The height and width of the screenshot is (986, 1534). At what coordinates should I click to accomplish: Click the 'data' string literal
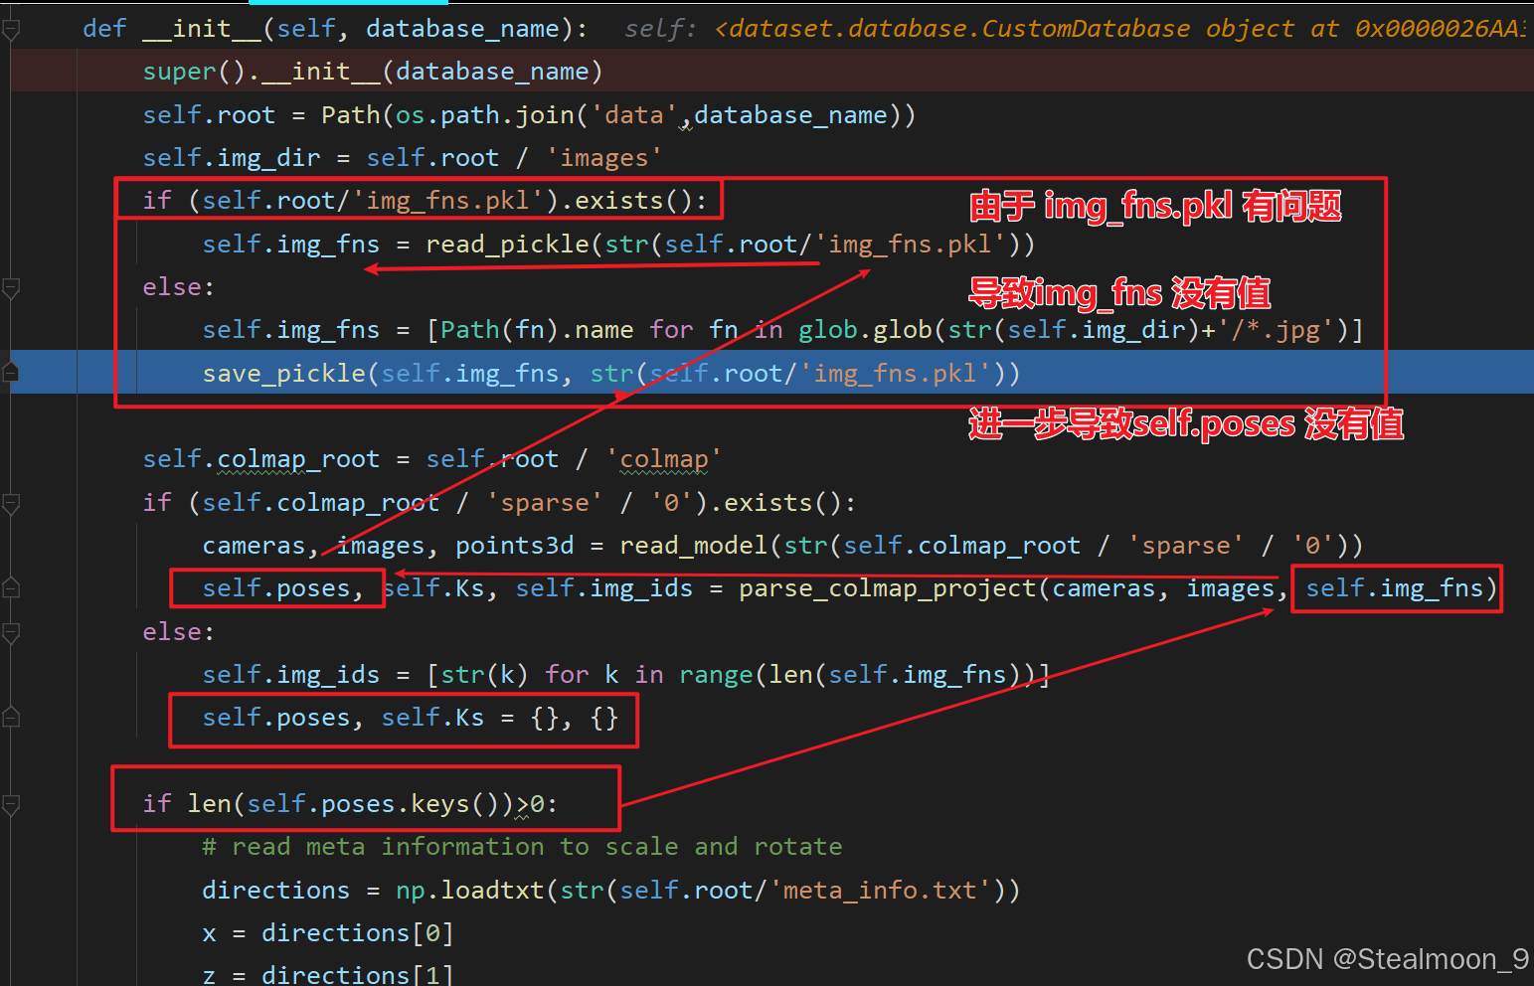(x=634, y=115)
